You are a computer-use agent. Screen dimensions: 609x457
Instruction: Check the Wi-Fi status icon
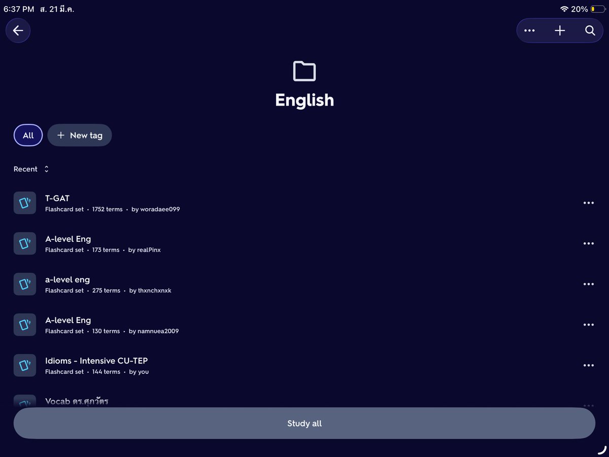tap(564, 9)
